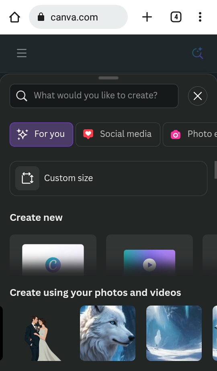This screenshot has height=371, width=217.
Task: Tap the browser home icon
Action: (15, 17)
